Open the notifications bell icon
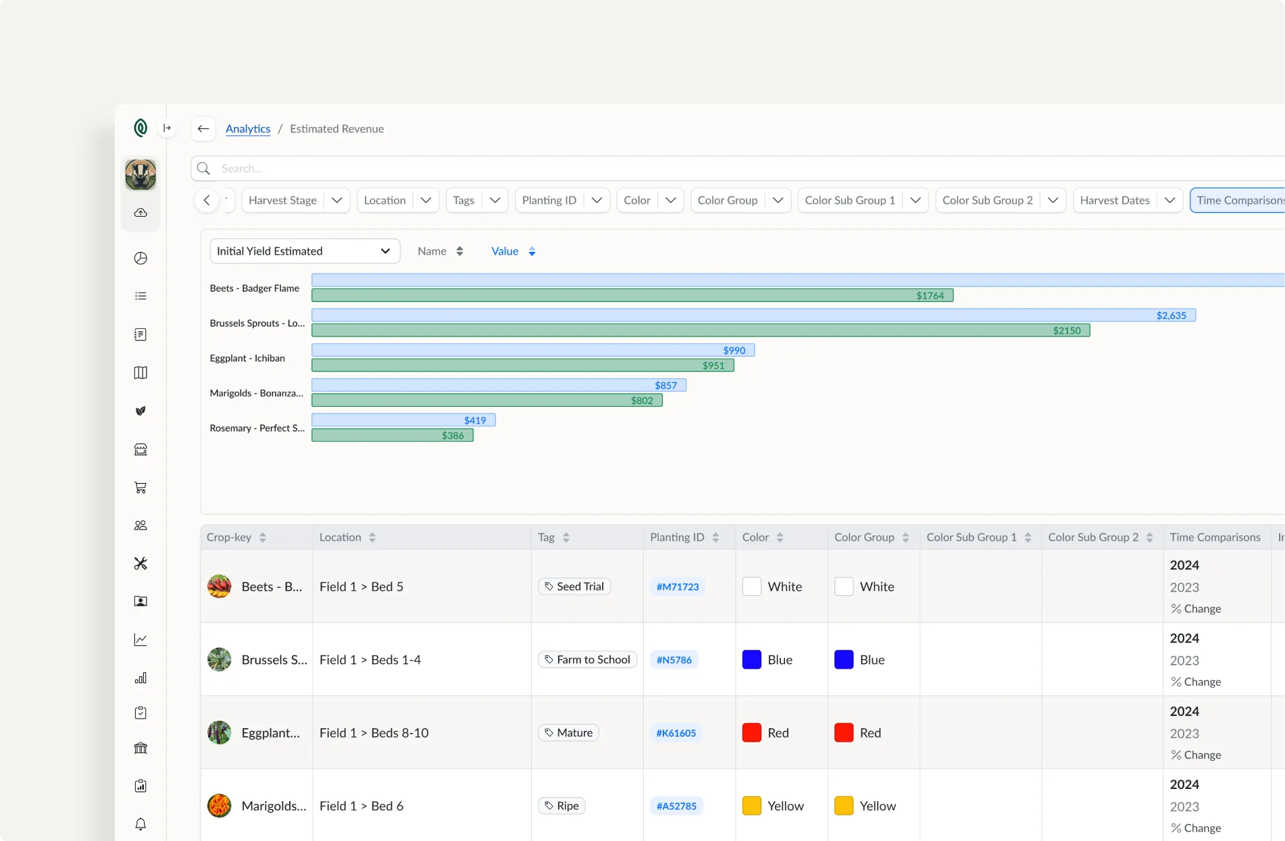 tap(140, 824)
